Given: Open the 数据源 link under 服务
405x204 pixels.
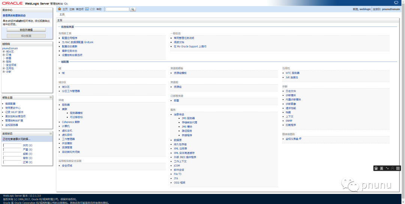Looking at the screenshot, I should point(178,140).
